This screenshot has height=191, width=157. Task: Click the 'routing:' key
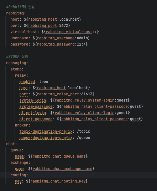19,175
